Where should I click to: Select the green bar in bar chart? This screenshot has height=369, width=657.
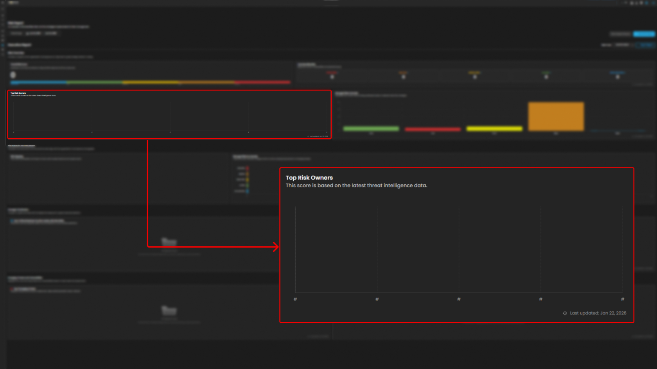click(x=371, y=128)
